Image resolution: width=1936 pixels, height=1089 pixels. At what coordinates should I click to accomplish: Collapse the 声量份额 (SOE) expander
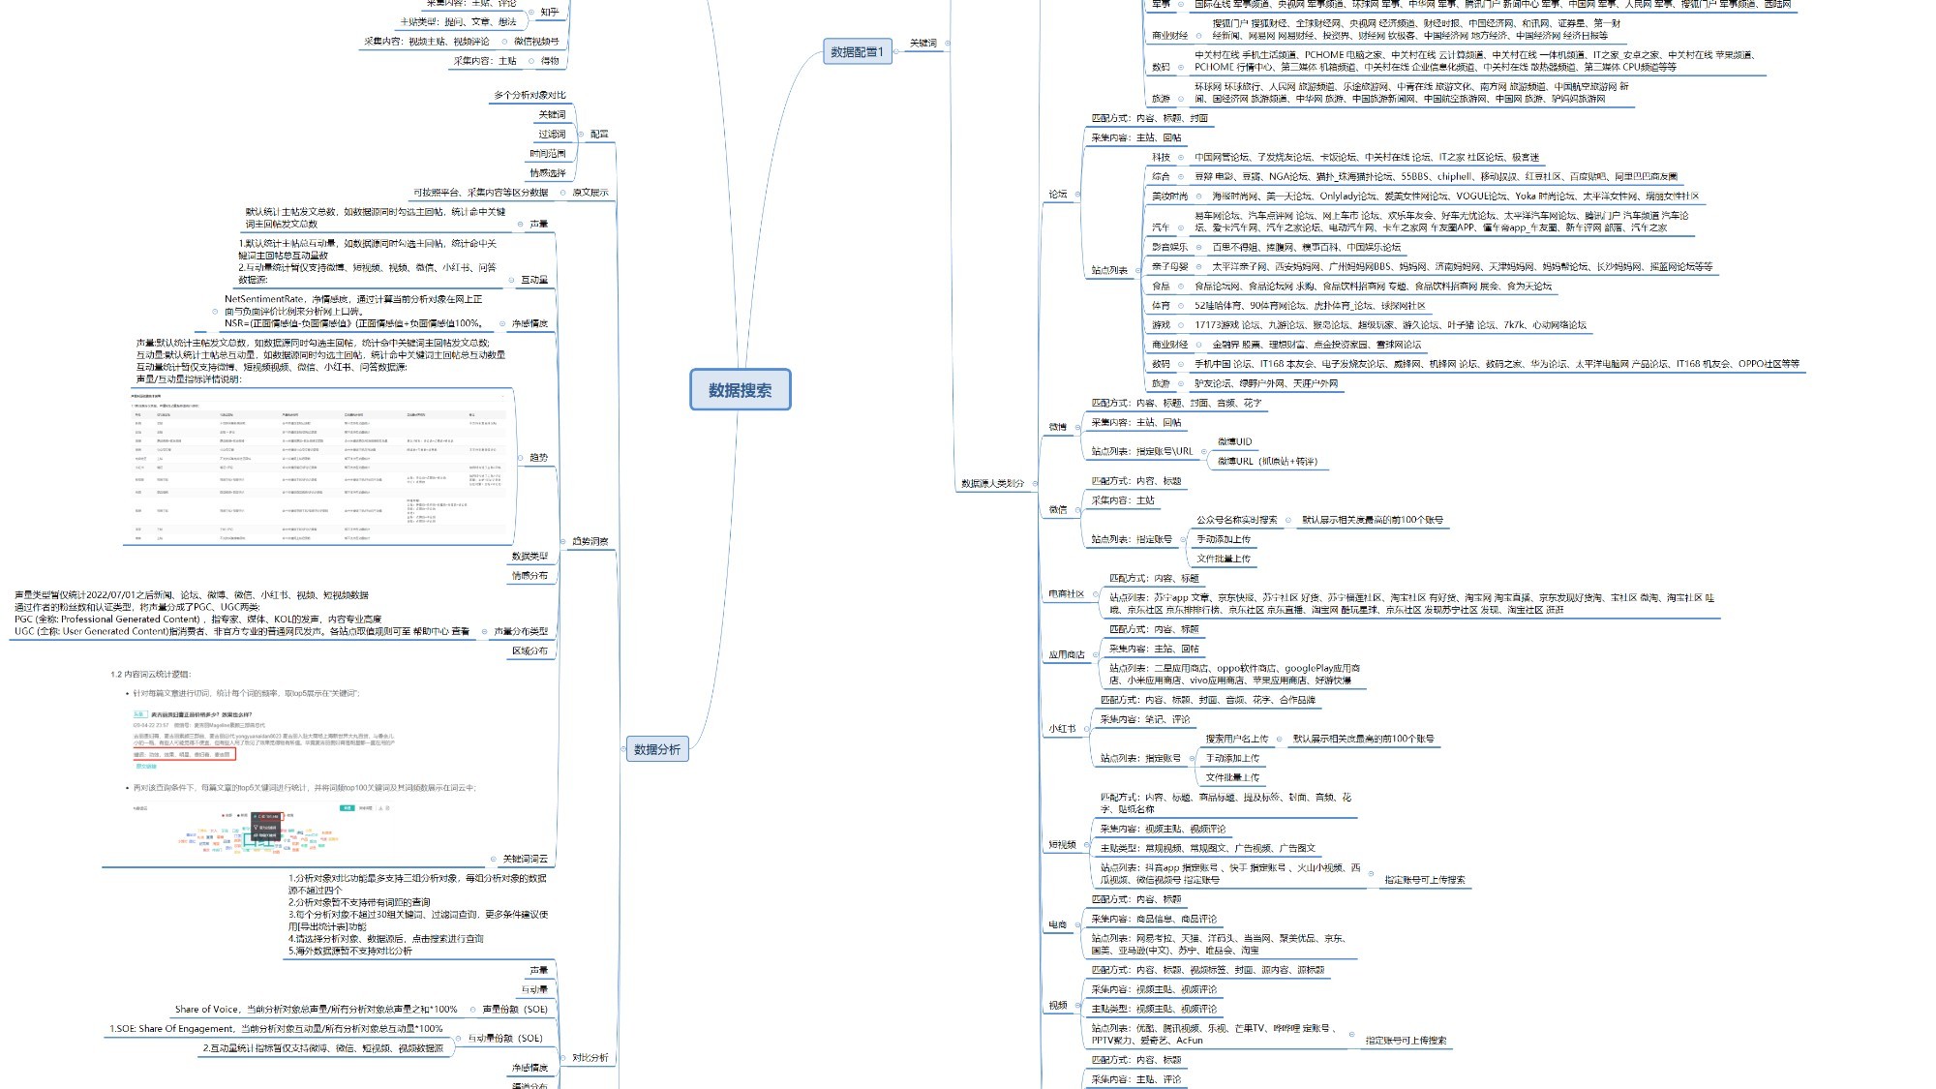[473, 1010]
